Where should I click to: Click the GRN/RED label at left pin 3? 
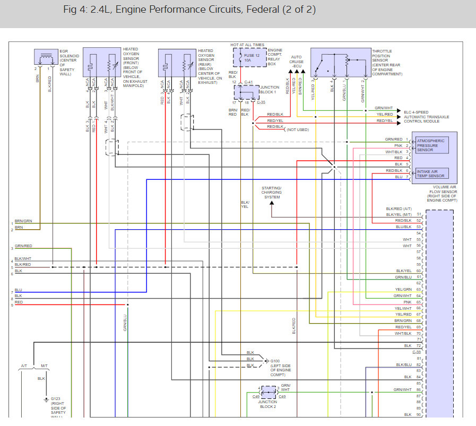pyautogui.click(x=23, y=246)
